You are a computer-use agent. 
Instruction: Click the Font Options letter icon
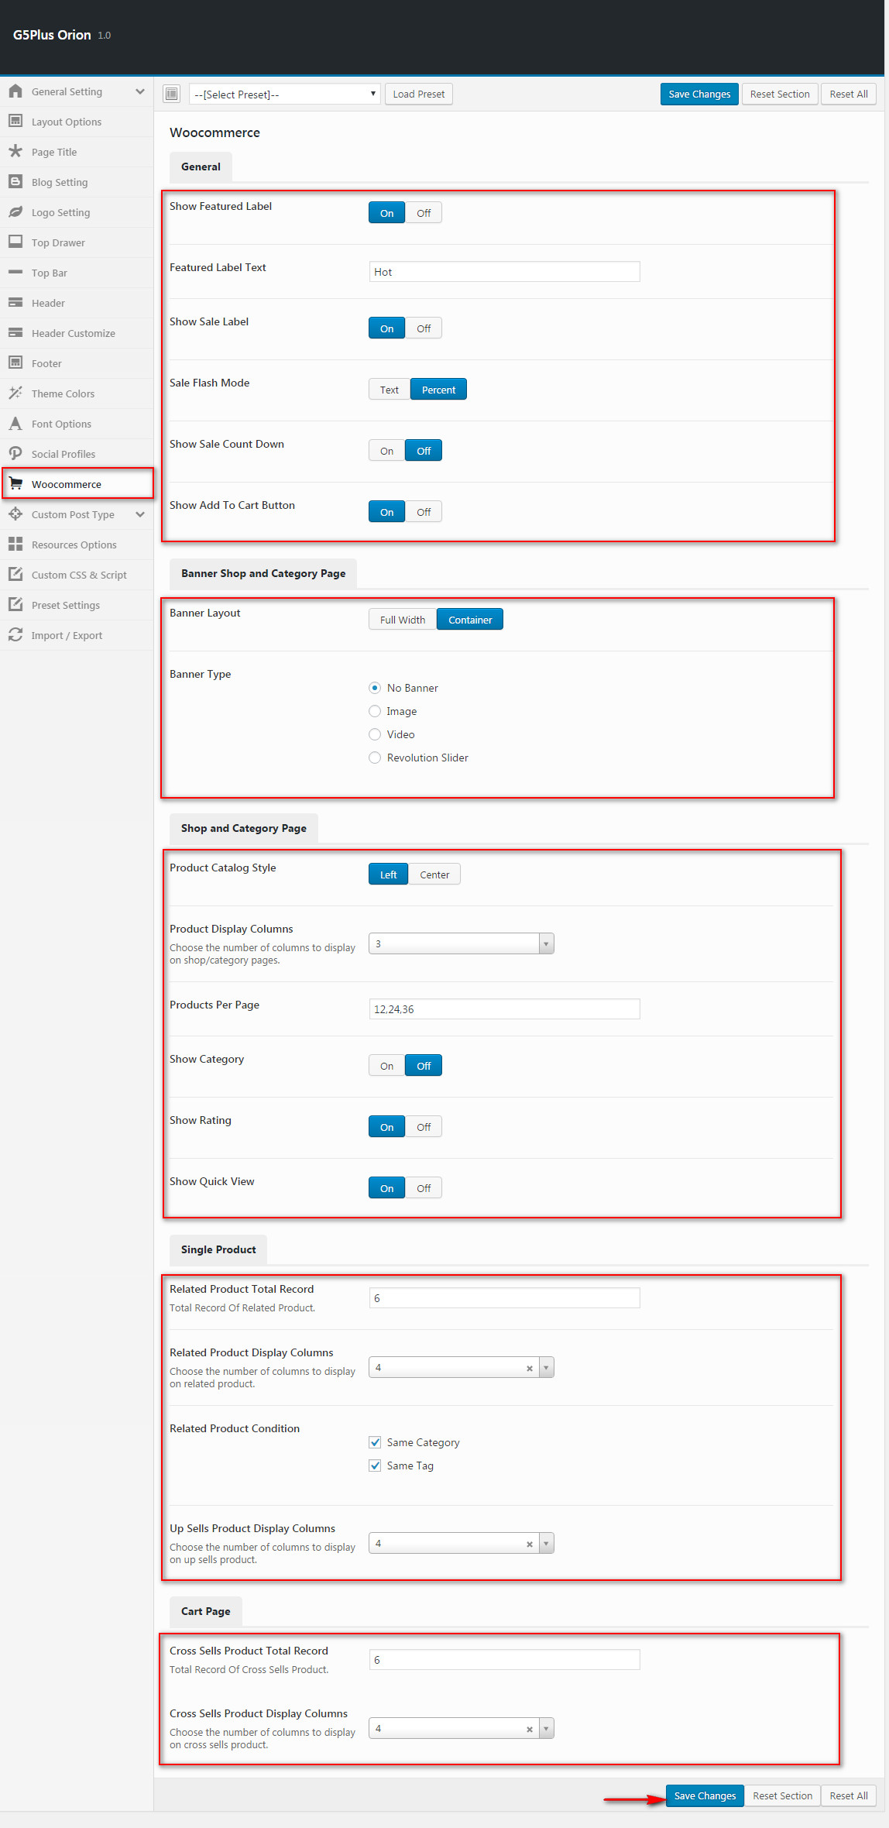15,424
